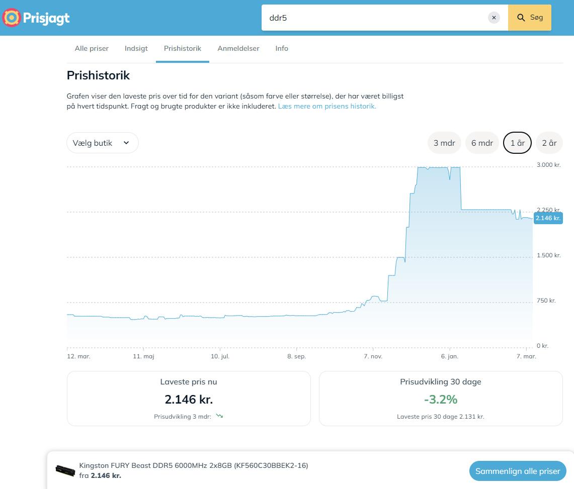Click the ddr5 search input field
574x489 pixels.
tap(372, 18)
